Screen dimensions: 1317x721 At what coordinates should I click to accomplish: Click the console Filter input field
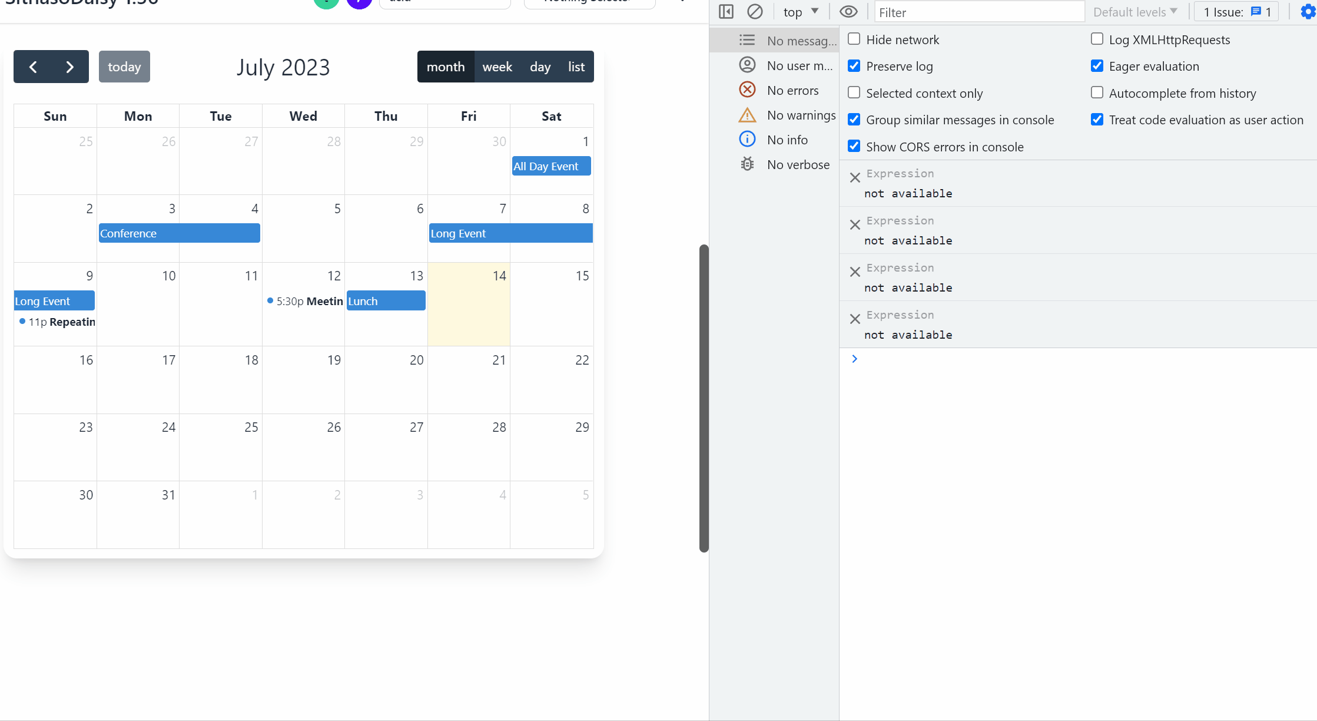tap(979, 12)
